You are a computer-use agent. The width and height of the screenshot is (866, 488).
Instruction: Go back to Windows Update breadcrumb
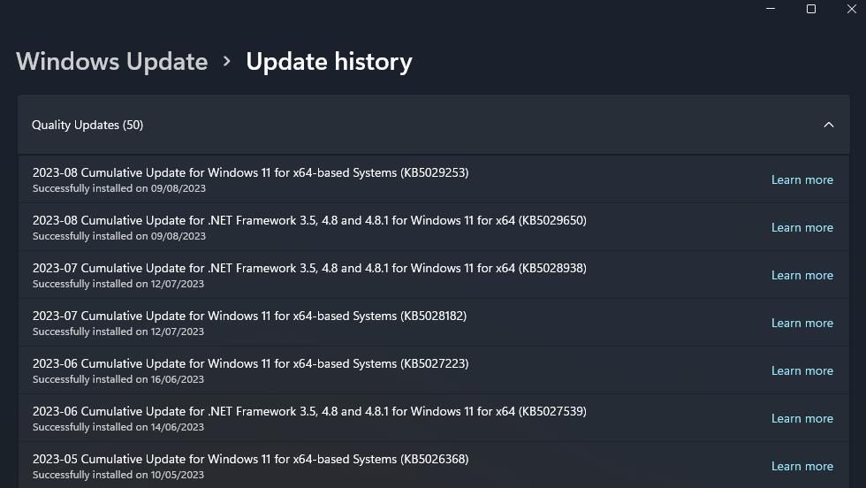tap(112, 62)
